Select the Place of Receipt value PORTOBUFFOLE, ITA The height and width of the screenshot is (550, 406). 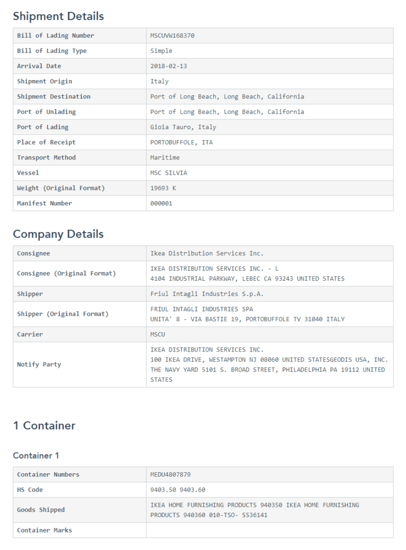[181, 142]
